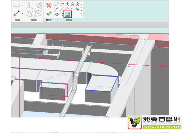
Task: Select the Inscribed Polygon draw tool
Action: (x=67, y=4)
